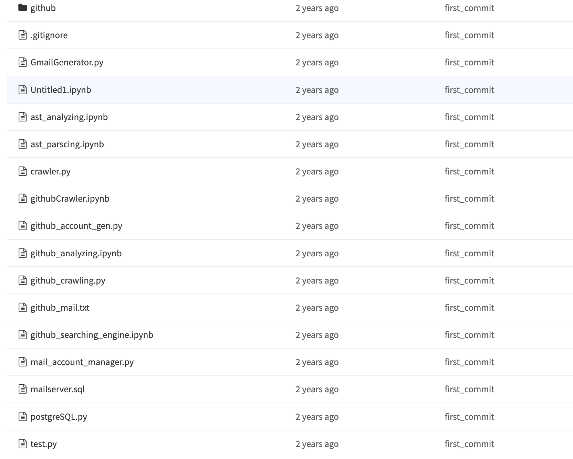Screen dimensions: 573x459
Task: Open the github folder icon
Action: pos(22,8)
